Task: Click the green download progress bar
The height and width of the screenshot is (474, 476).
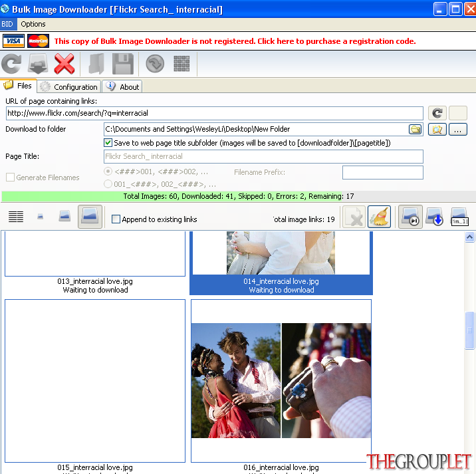Action: point(238,196)
